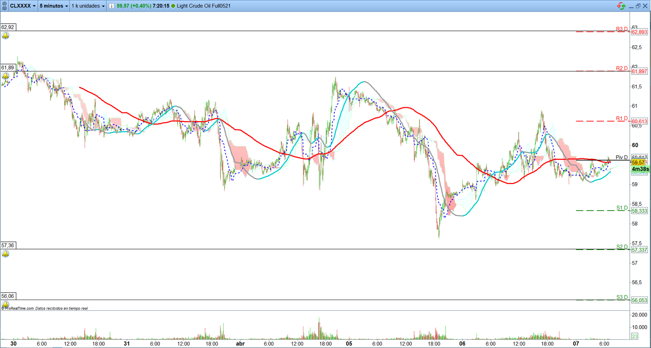The image size is (651, 348).
Task: Click the 10.000 volume axis label
Action: 640,327
